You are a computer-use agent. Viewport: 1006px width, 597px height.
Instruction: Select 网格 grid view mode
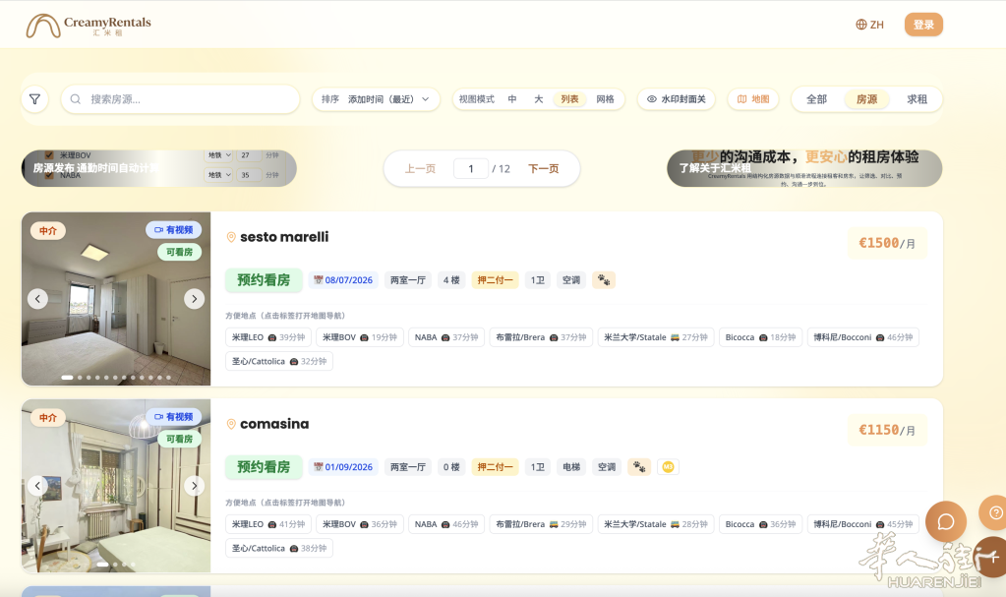point(605,99)
